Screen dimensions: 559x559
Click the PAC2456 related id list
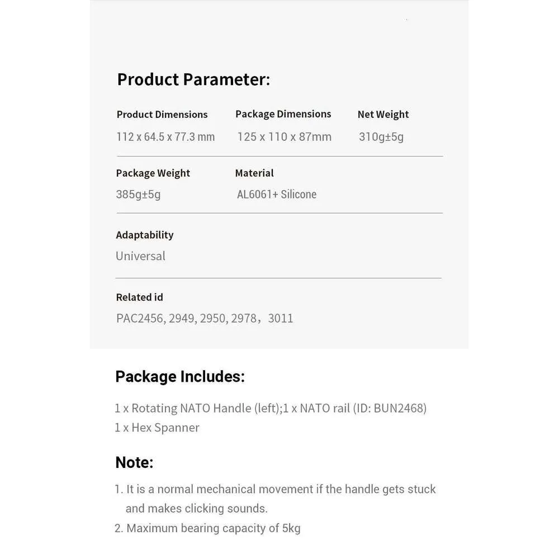pyautogui.click(x=205, y=319)
